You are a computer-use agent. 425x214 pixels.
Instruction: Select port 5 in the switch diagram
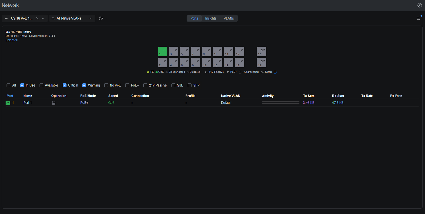point(185,52)
